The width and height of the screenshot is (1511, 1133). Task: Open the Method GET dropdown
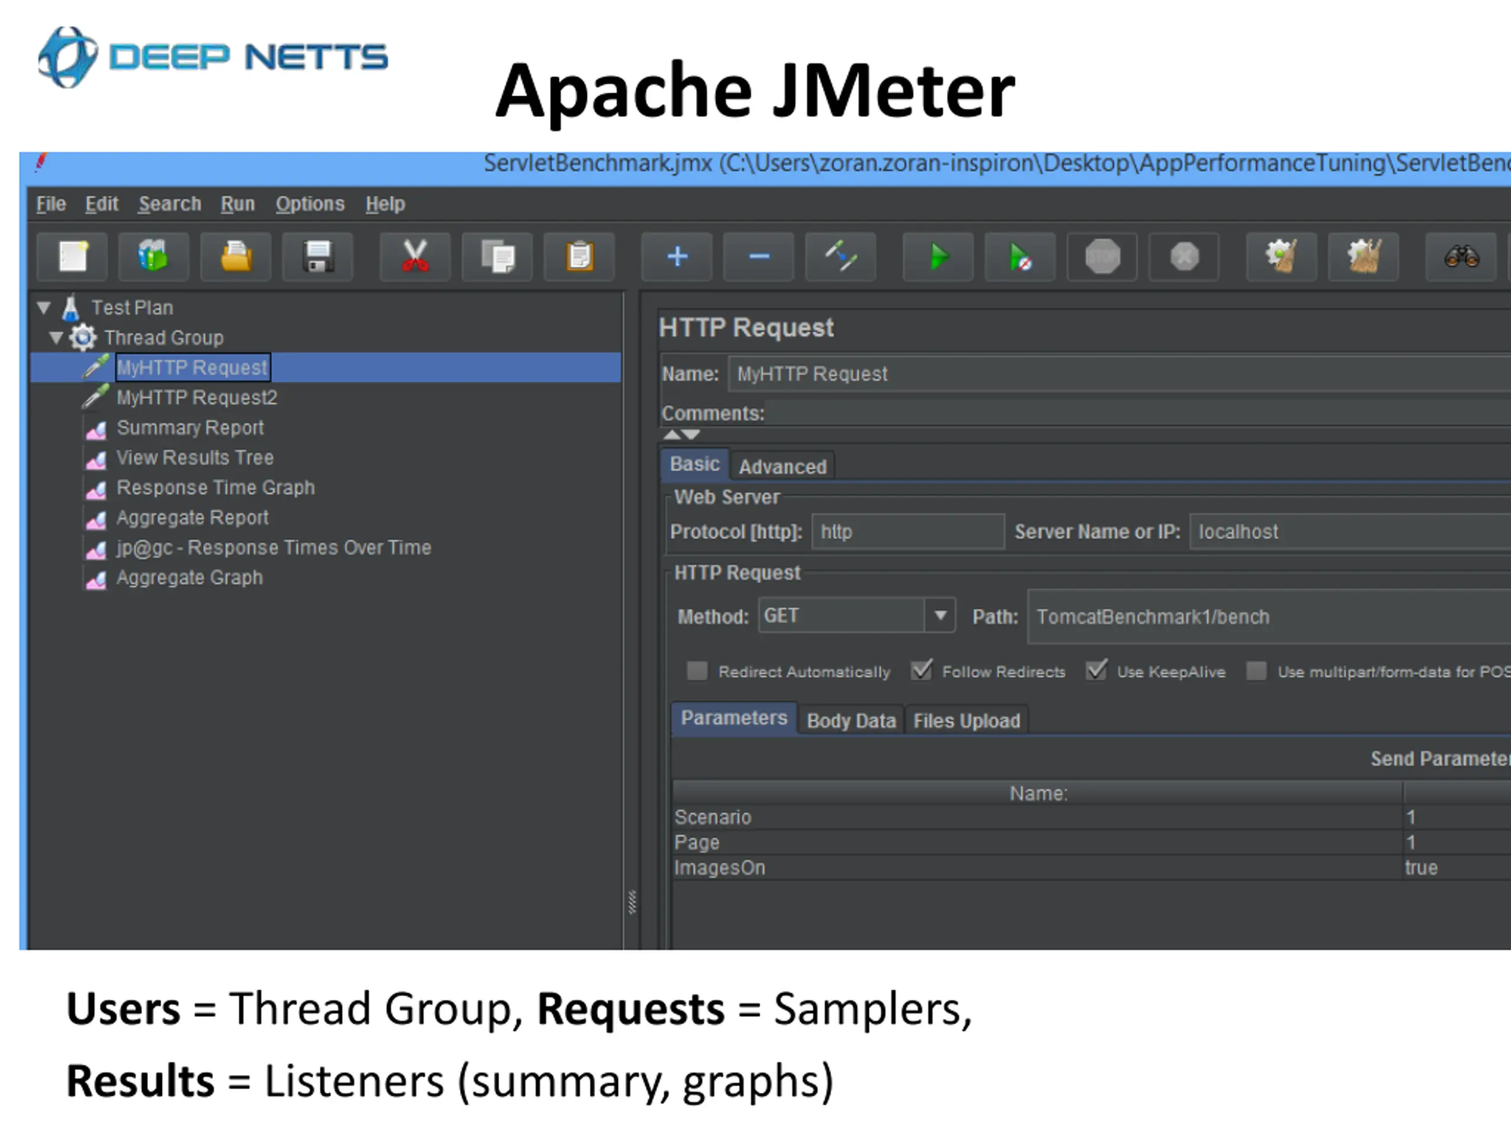pos(940,615)
